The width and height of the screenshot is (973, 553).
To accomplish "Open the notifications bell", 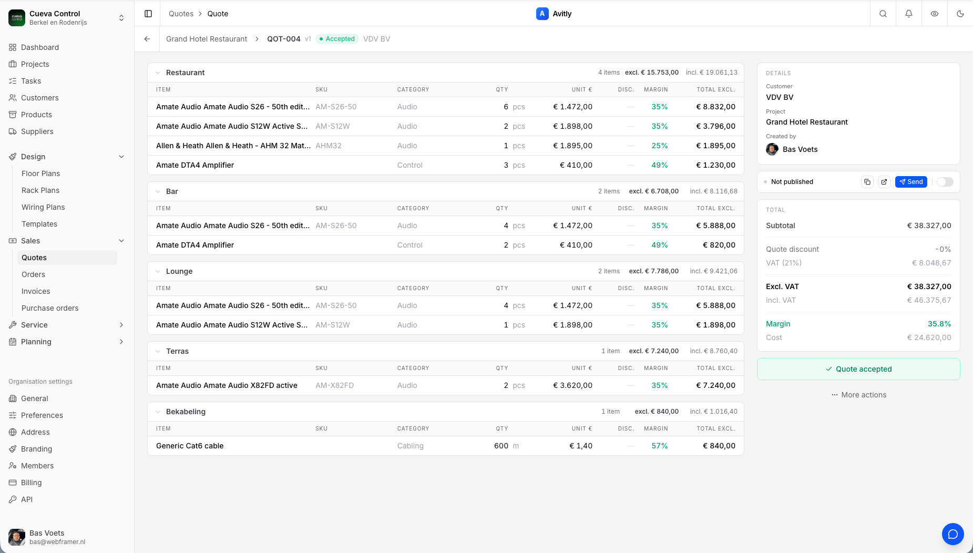I will tap(909, 14).
